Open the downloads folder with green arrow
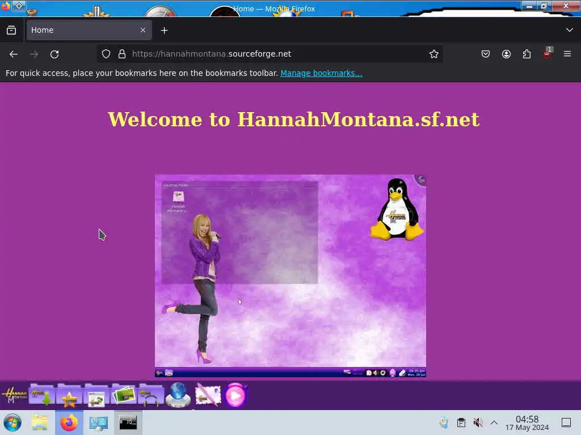 coord(42,395)
